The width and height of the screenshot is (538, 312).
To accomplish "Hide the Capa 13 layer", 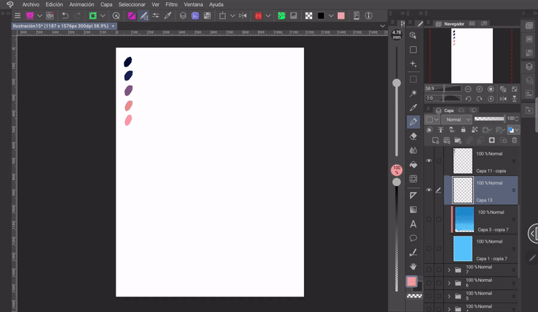I will pos(429,190).
